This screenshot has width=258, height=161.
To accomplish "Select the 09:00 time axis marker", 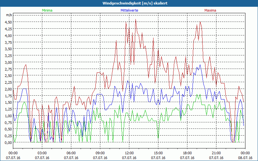I will [100, 153].
